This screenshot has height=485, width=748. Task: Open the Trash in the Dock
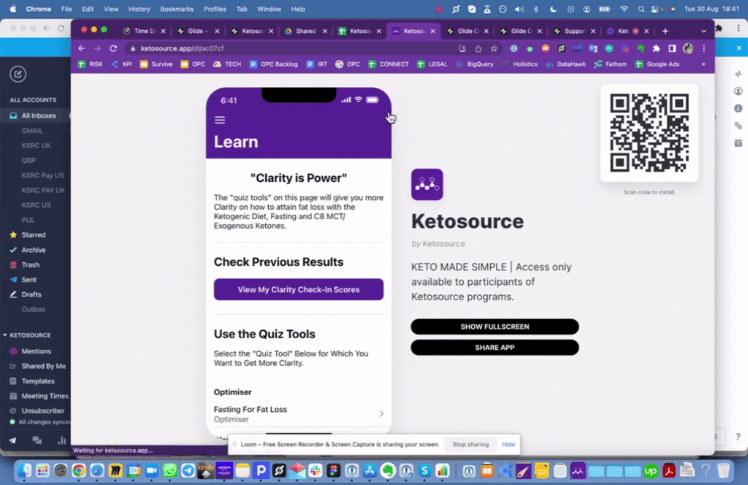click(724, 470)
